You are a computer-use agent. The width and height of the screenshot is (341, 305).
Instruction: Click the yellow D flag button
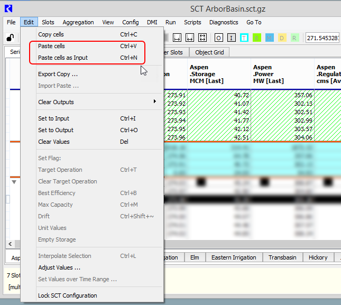pyautogui.click(x=282, y=38)
